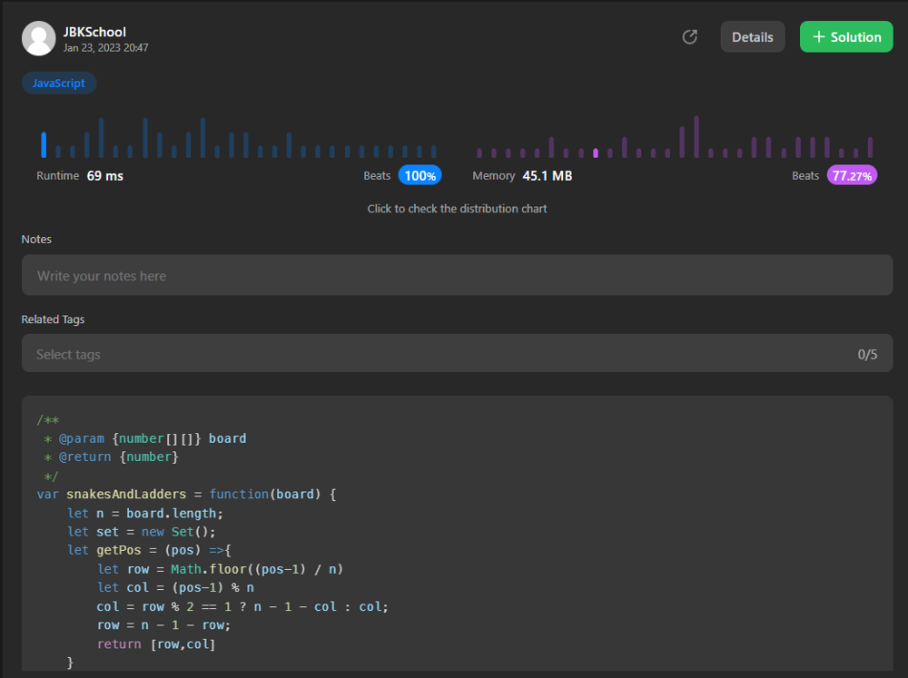This screenshot has width=908, height=678.
Task: Select the JavaScript language tag
Action: point(59,84)
